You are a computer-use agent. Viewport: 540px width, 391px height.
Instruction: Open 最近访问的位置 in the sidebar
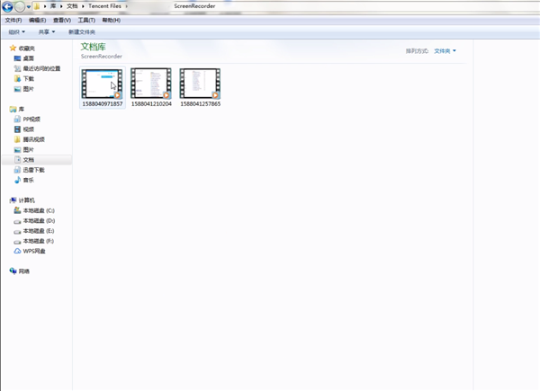pos(37,69)
